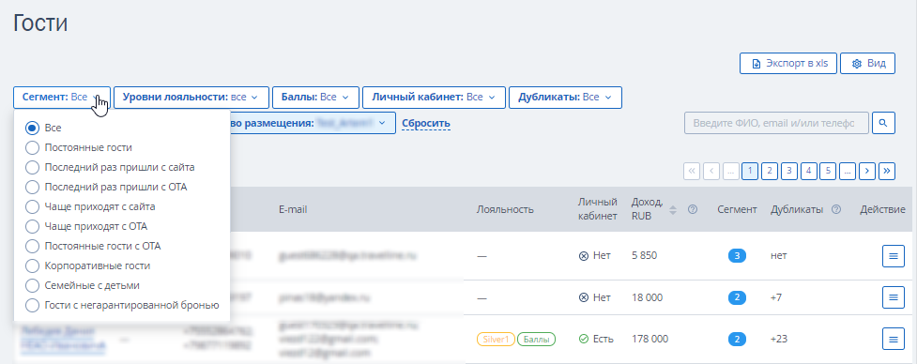Pick 'Постоянные гости с OTA' segment
The image size is (917, 364).
32,246
